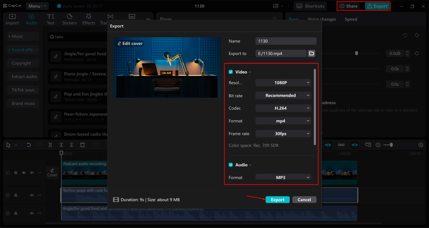Viewport: 429px width, 228px height.
Task: Toggle the clip linkage chain icon
Action: pos(341,145)
